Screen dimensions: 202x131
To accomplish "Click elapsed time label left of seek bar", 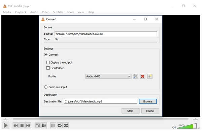I will point(6,119).
